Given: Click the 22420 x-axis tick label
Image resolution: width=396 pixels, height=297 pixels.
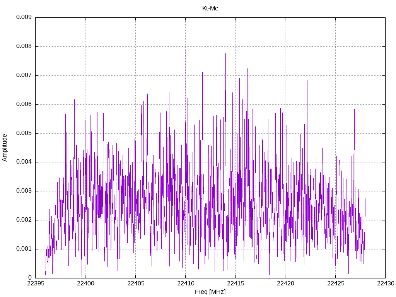Looking at the screenshot, I should [x=285, y=283].
